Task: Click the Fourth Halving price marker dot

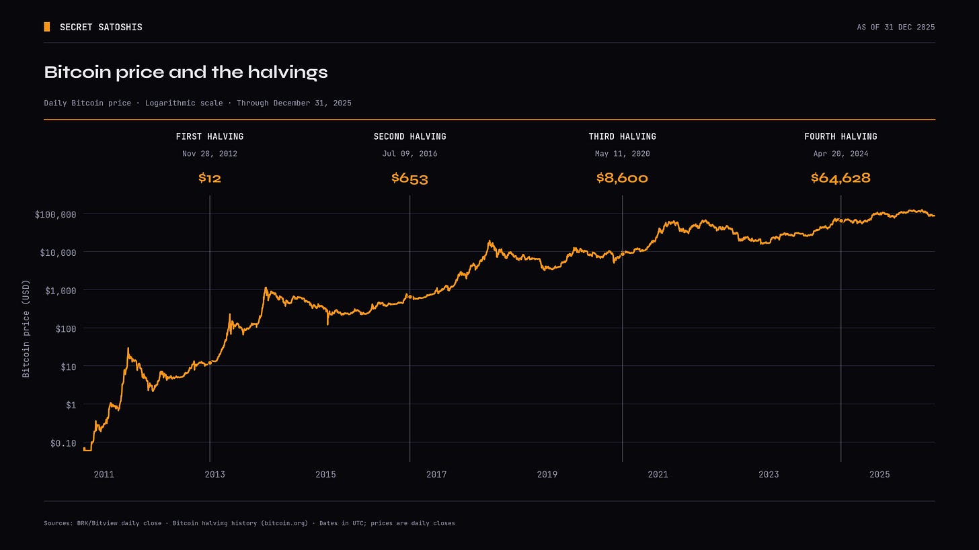Action: (841, 220)
